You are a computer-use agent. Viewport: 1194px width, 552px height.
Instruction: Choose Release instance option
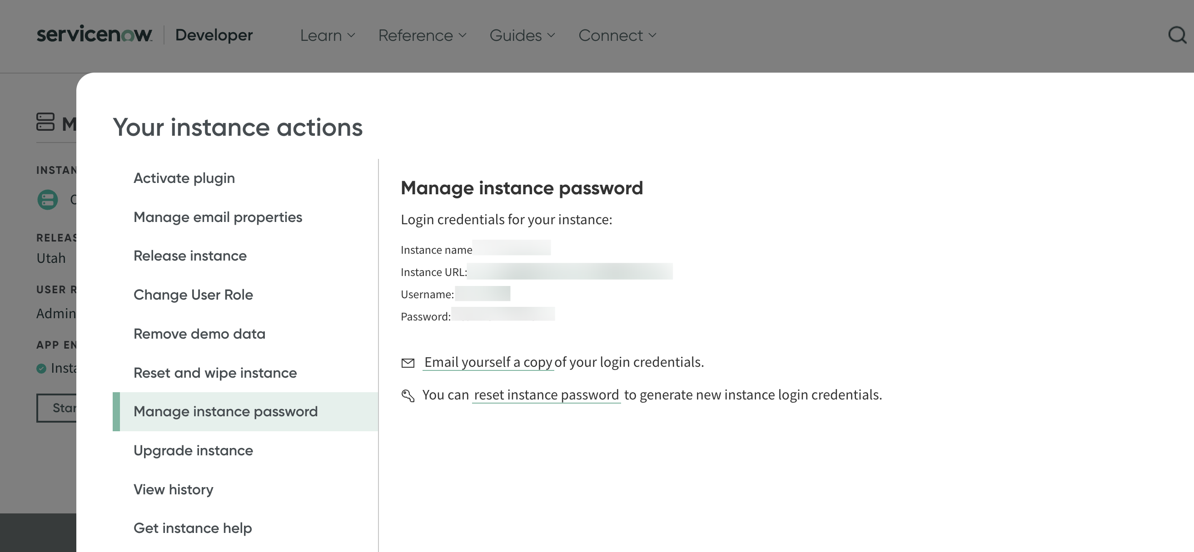(190, 256)
